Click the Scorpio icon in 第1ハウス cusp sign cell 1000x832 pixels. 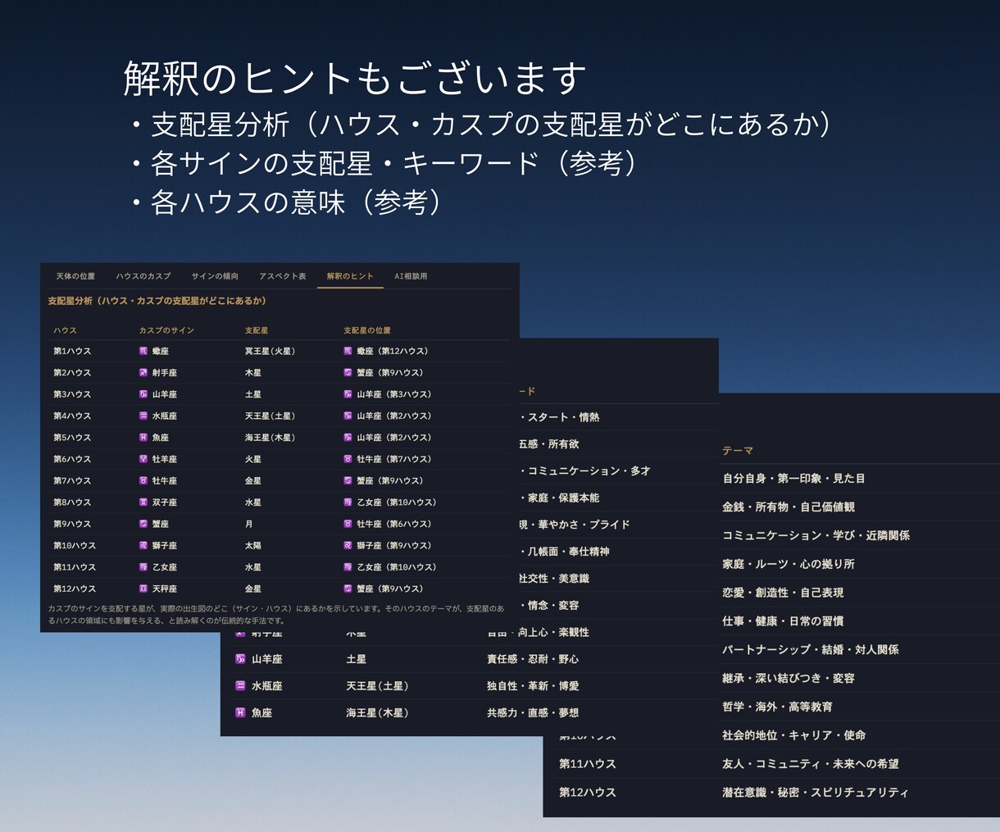point(143,351)
